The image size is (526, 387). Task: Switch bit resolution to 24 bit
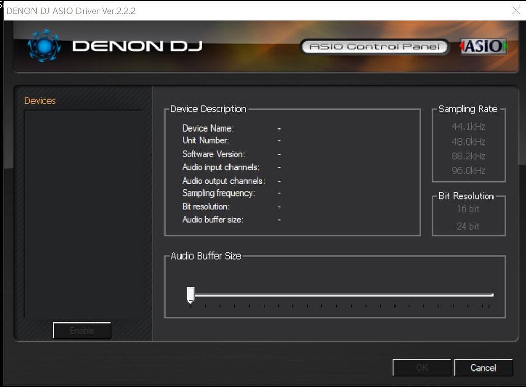click(468, 226)
